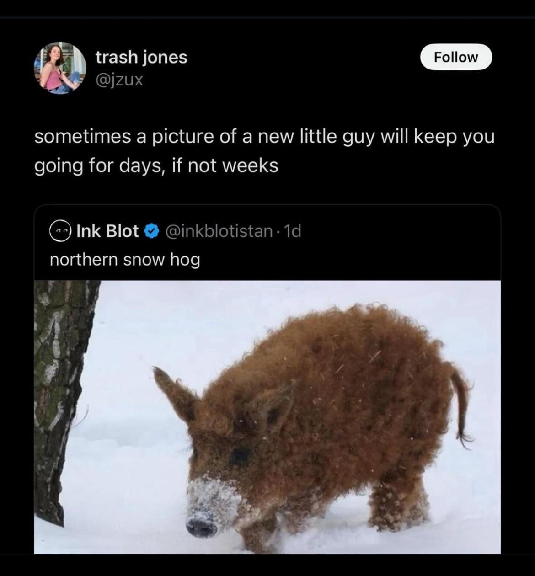The image size is (535, 576).
Task: Click the line starting sometimes a picture
Action: tap(264, 137)
